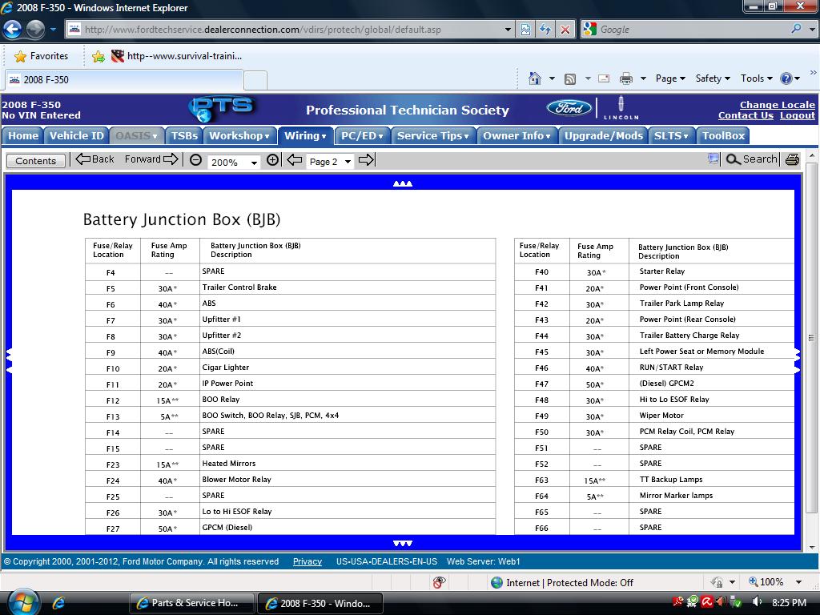
Task: Go to IE Home page icon
Action: tap(534, 78)
